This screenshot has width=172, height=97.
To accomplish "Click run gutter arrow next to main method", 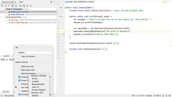I will pyautogui.click(x=61, y=16).
